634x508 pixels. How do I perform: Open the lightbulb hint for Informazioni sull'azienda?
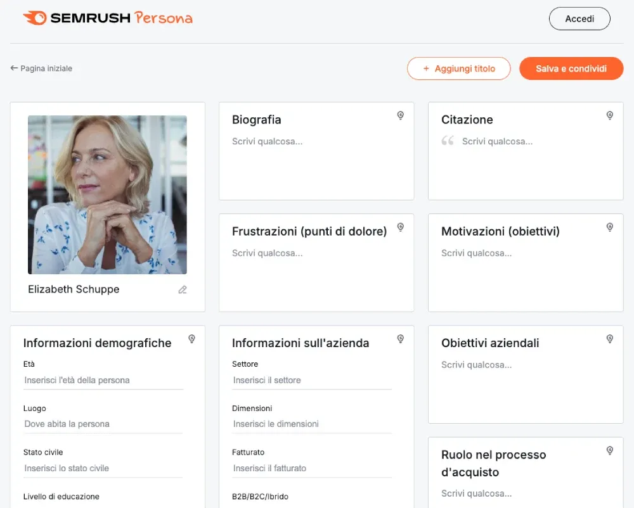(400, 339)
